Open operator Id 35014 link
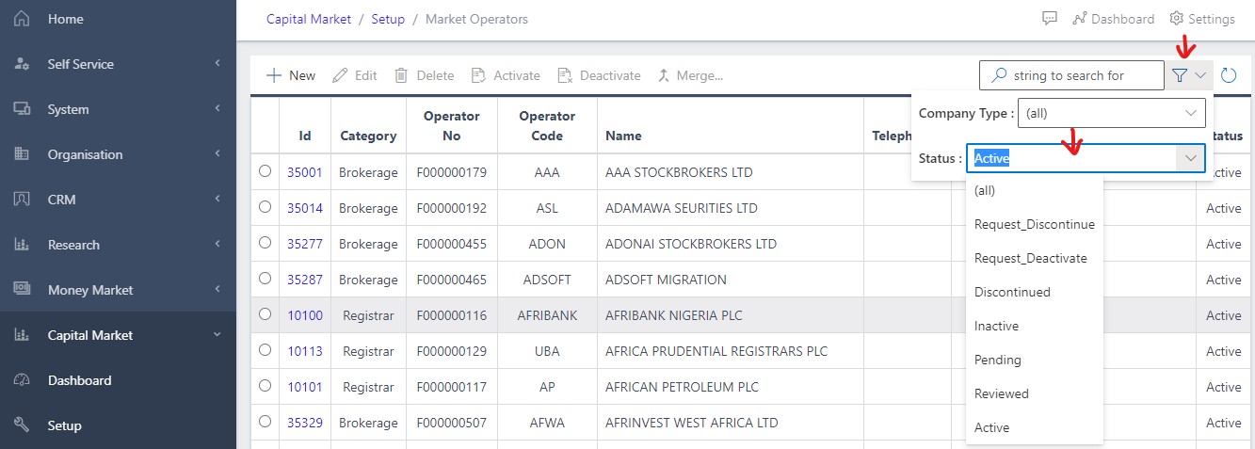Image resolution: width=1255 pixels, height=449 pixels. pos(305,208)
